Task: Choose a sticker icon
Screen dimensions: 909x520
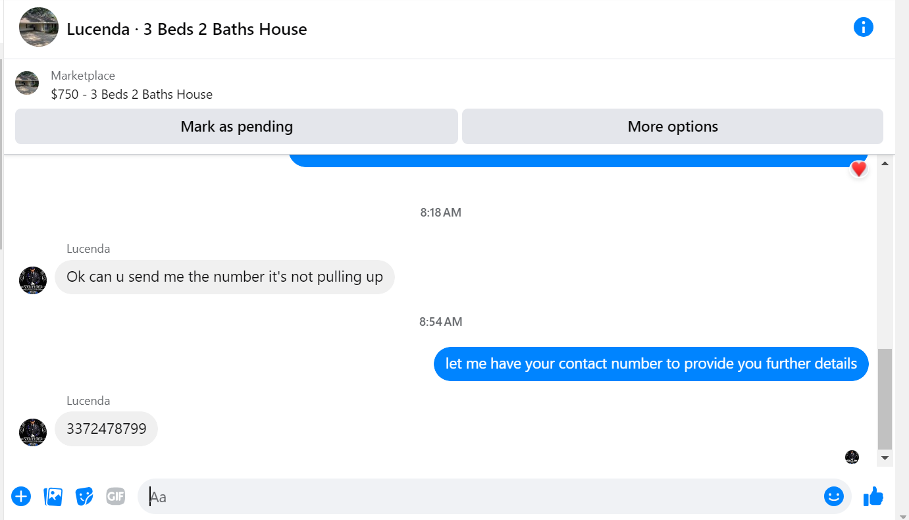Action: point(84,496)
